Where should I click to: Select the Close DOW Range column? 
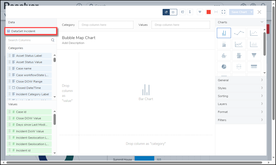point(29,81)
